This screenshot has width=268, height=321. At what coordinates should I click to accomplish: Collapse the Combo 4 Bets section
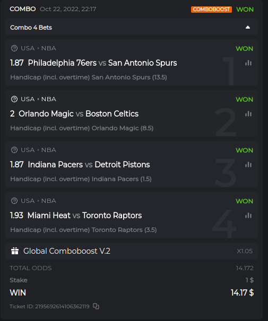point(248,27)
